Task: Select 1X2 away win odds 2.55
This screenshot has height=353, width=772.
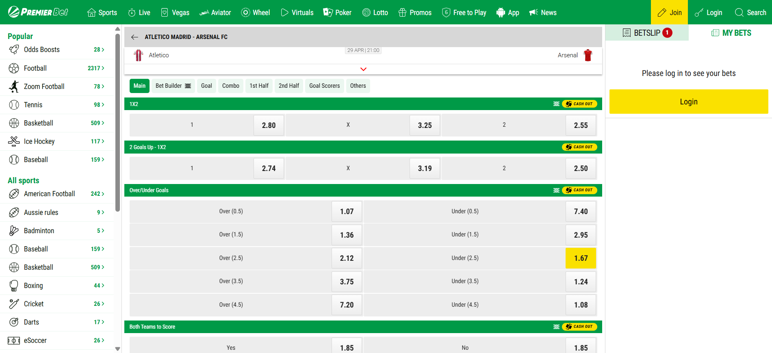Action: point(581,125)
